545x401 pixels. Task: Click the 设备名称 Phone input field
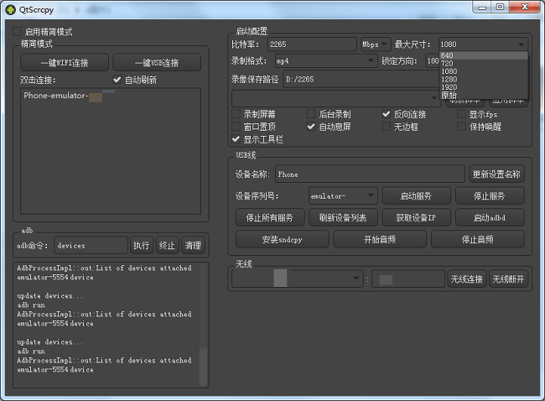coord(369,174)
